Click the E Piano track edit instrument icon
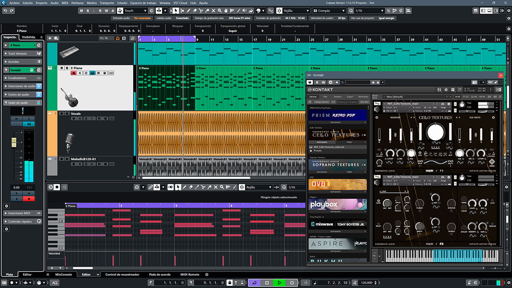The width and height of the screenshot is (512, 288). click(x=92, y=73)
